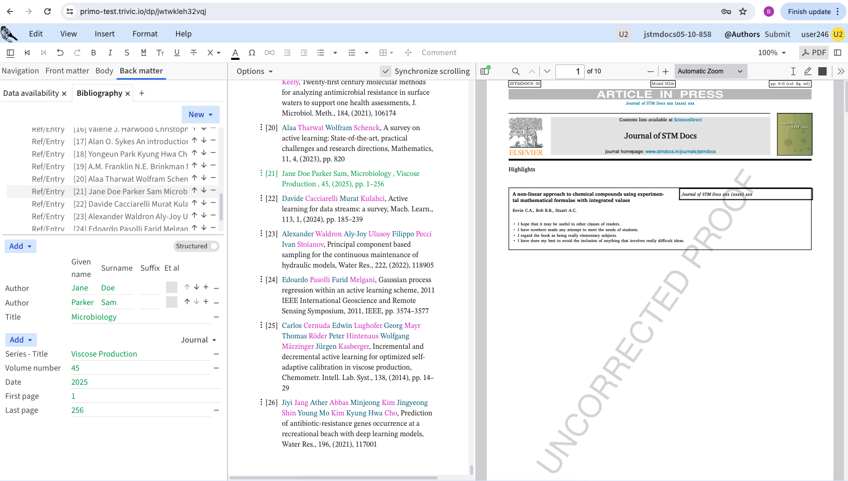
Task: Insert special character with the Omega icon
Action: (252, 53)
